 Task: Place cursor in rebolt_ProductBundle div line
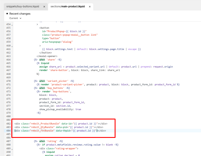[61, 124]
